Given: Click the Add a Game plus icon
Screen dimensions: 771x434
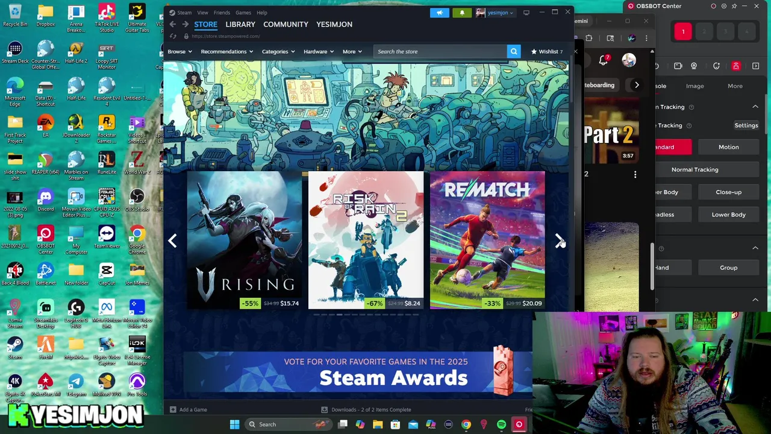Looking at the screenshot, I should (173, 410).
